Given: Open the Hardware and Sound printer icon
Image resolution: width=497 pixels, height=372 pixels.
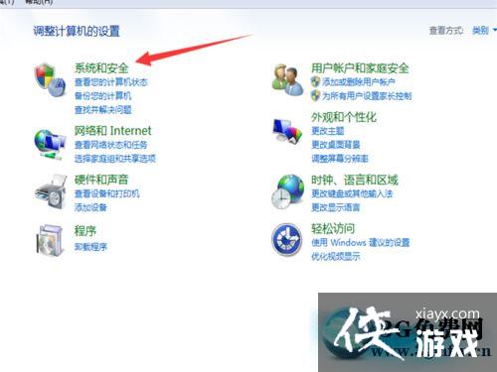Looking at the screenshot, I should [51, 191].
